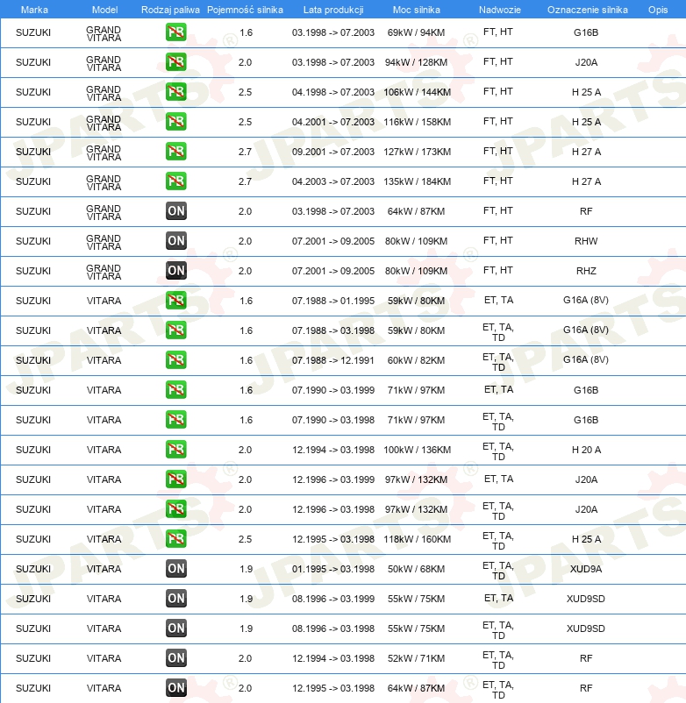This screenshot has height=703, width=686.
Task: Click the 106kW / 144KM power cell
Action: (418, 92)
